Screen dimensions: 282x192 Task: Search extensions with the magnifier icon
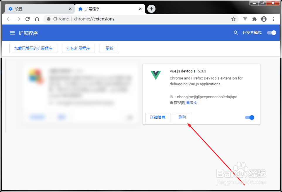(236, 33)
